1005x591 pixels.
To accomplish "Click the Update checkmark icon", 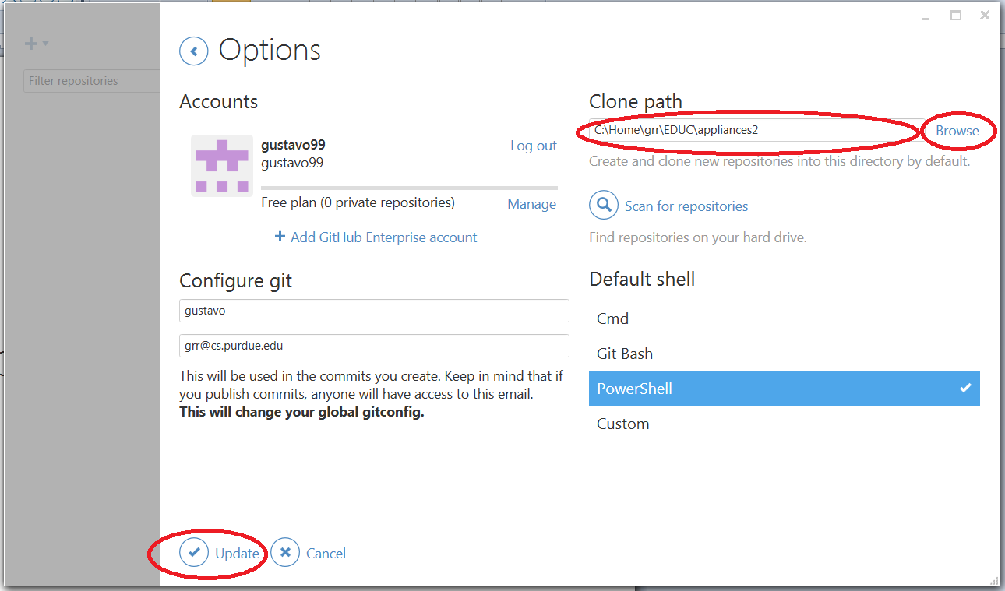I will point(194,553).
